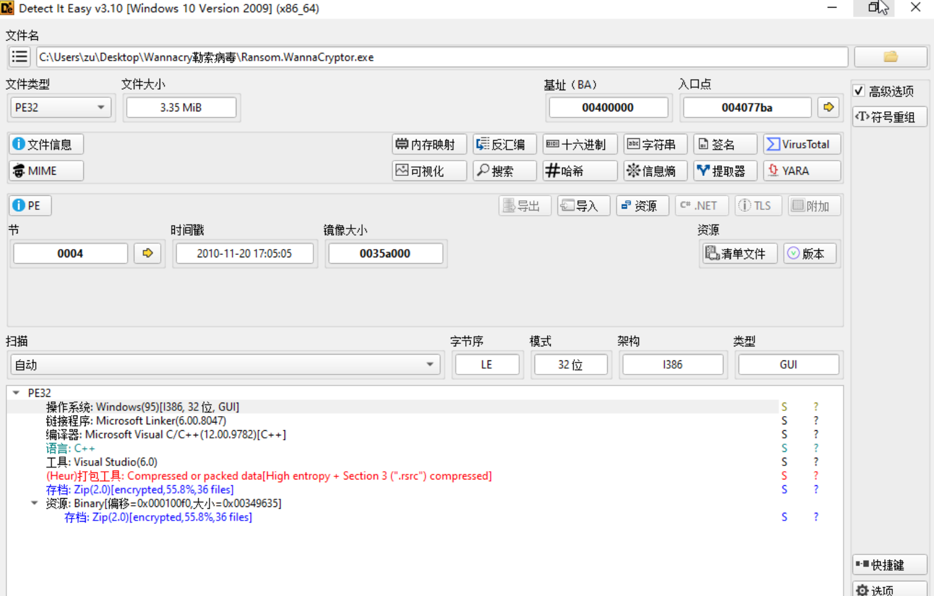Click S link on nested 存档 Zip row
The height and width of the screenshot is (596, 934).
pyautogui.click(x=784, y=517)
